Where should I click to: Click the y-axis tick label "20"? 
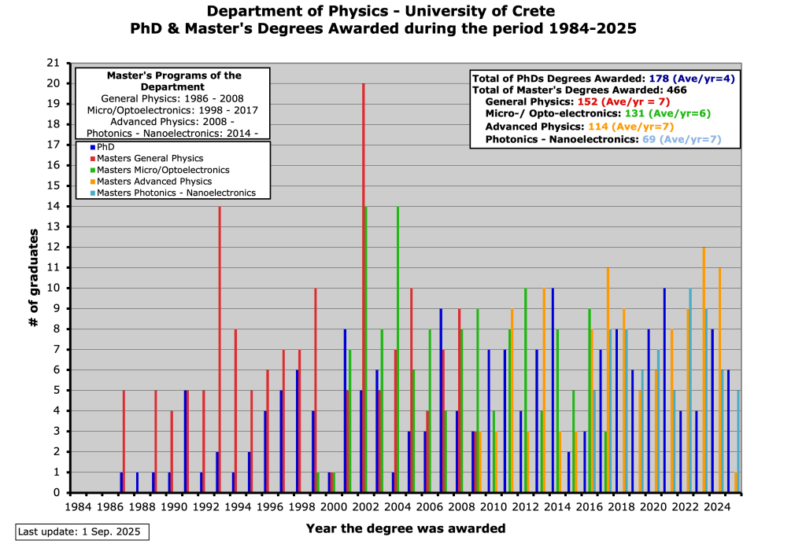click(54, 83)
